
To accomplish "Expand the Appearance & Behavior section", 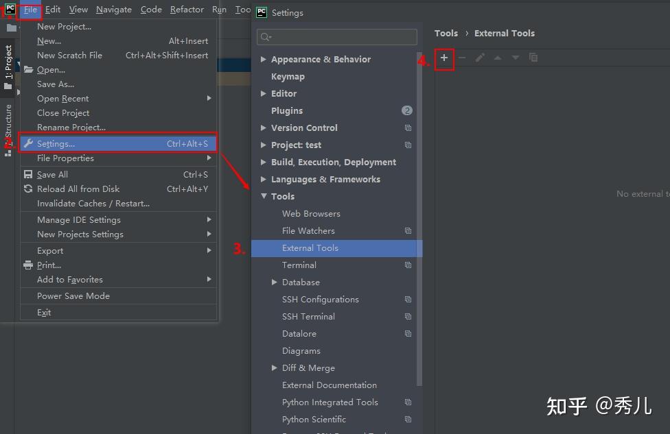I will point(264,60).
